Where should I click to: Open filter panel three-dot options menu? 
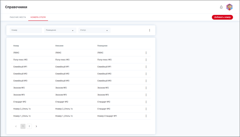(150, 30)
